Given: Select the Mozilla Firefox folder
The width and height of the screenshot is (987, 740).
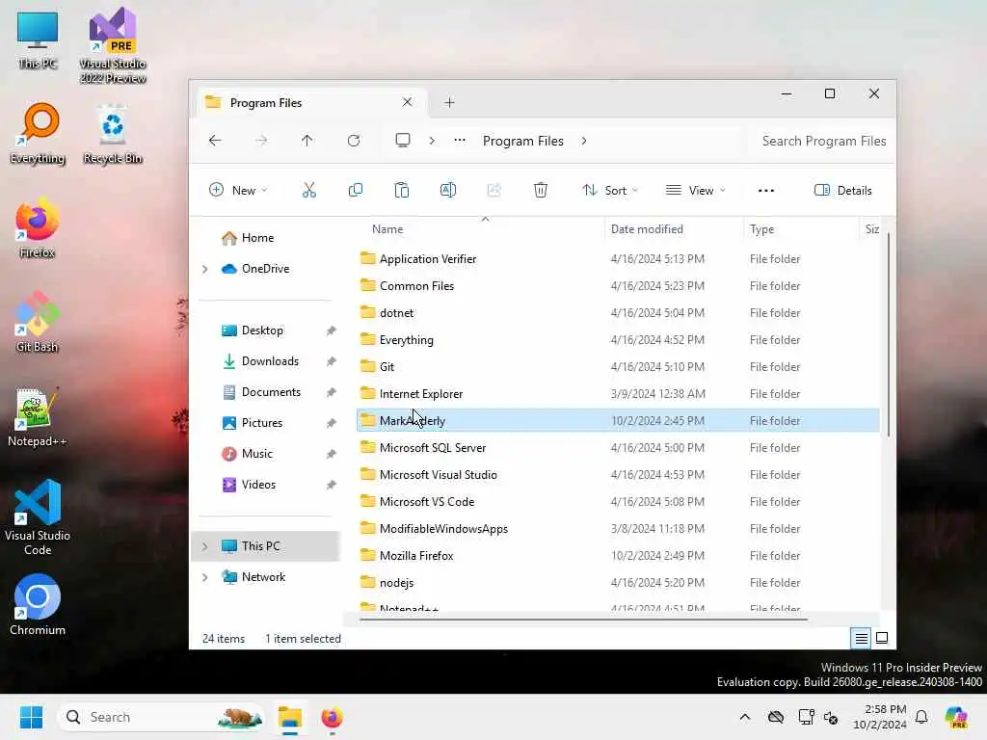Looking at the screenshot, I should 618,556.
